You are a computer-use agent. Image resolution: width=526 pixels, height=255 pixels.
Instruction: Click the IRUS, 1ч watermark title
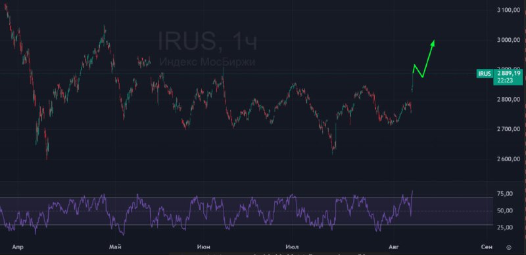pos(208,41)
